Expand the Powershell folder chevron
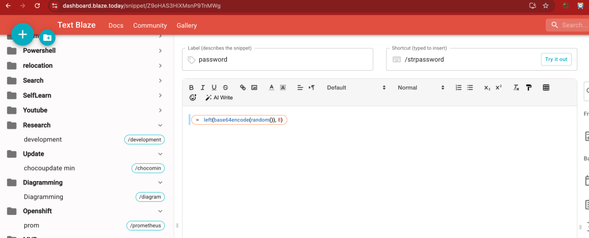 tap(161, 51)
